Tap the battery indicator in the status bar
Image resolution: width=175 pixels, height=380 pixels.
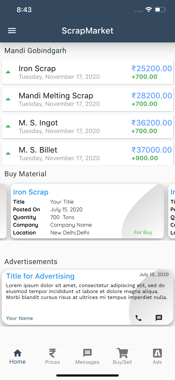[x=159, y=10]
